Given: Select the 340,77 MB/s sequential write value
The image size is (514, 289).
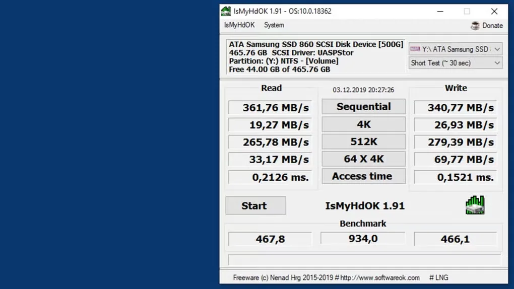Looking at the screenshot, I should 456,107.
